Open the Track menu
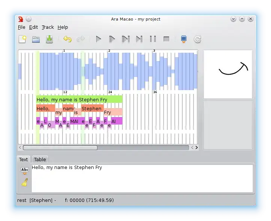 point(48,27)
